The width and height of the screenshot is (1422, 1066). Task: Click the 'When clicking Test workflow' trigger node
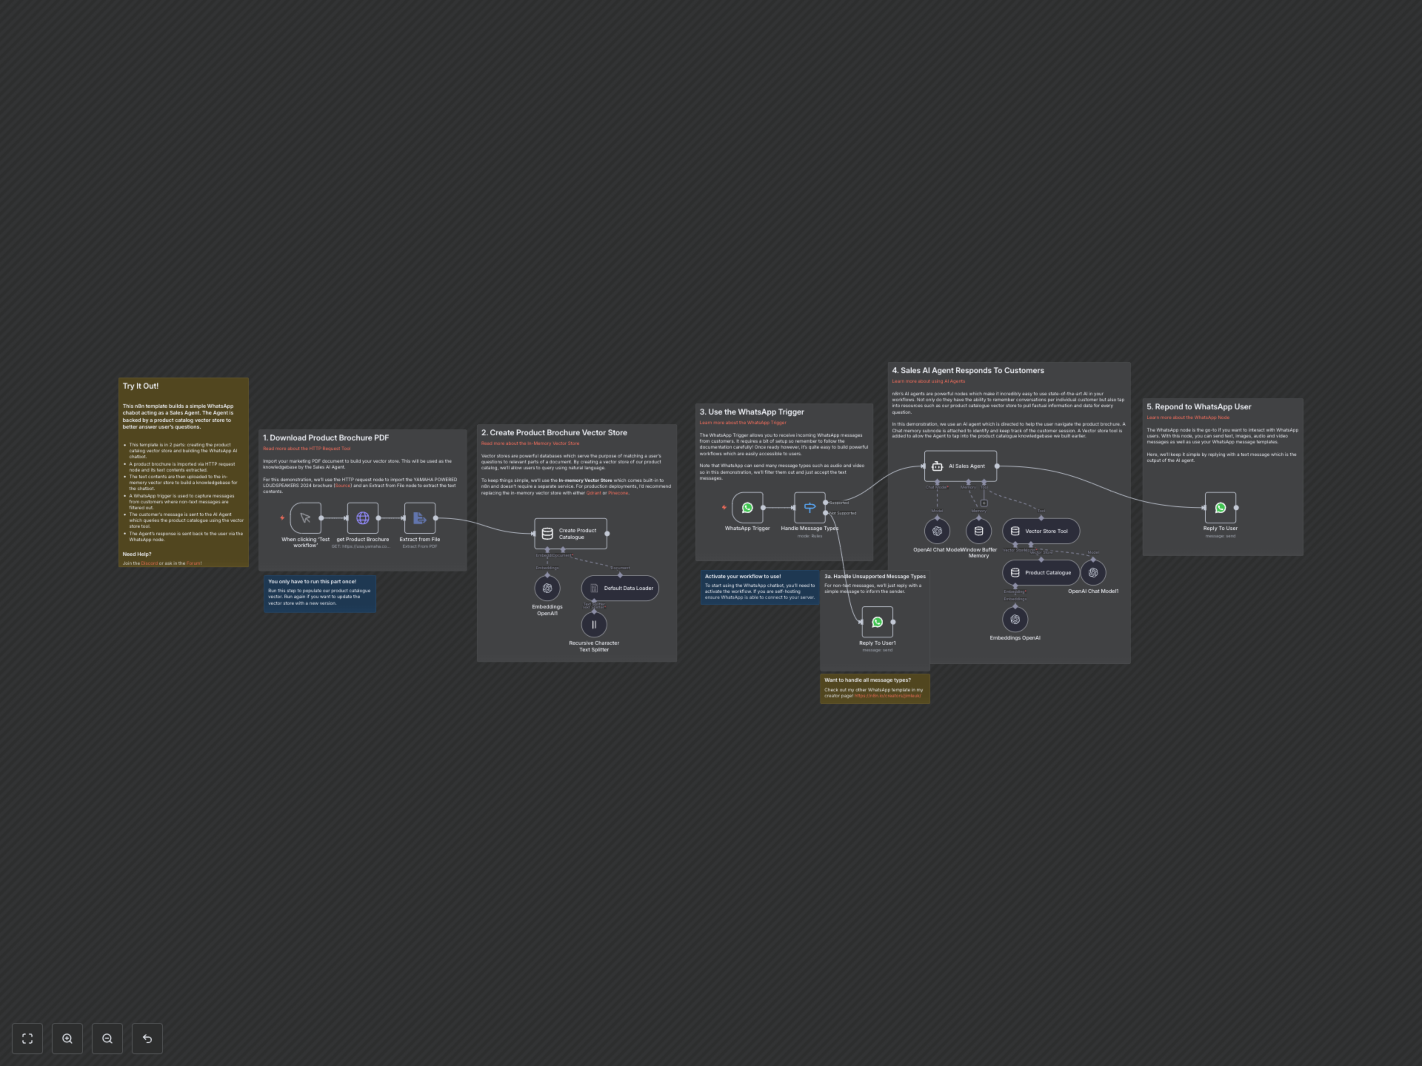[305, 518]
